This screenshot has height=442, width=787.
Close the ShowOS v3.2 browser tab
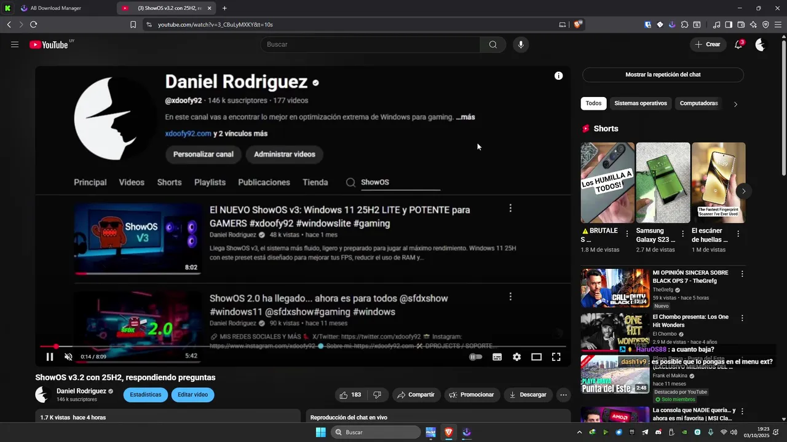209,8
